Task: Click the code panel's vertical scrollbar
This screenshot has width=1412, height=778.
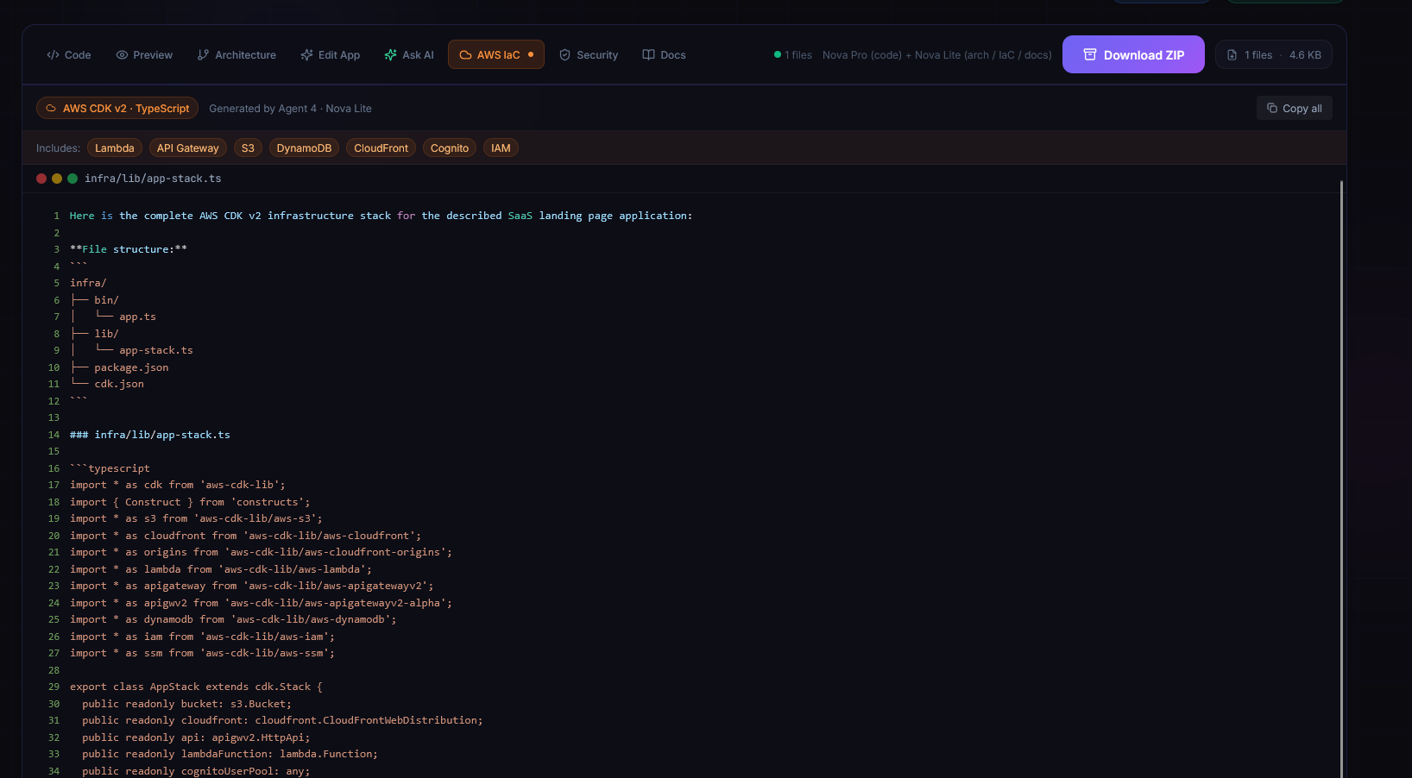Action: tap(1342, 479)
